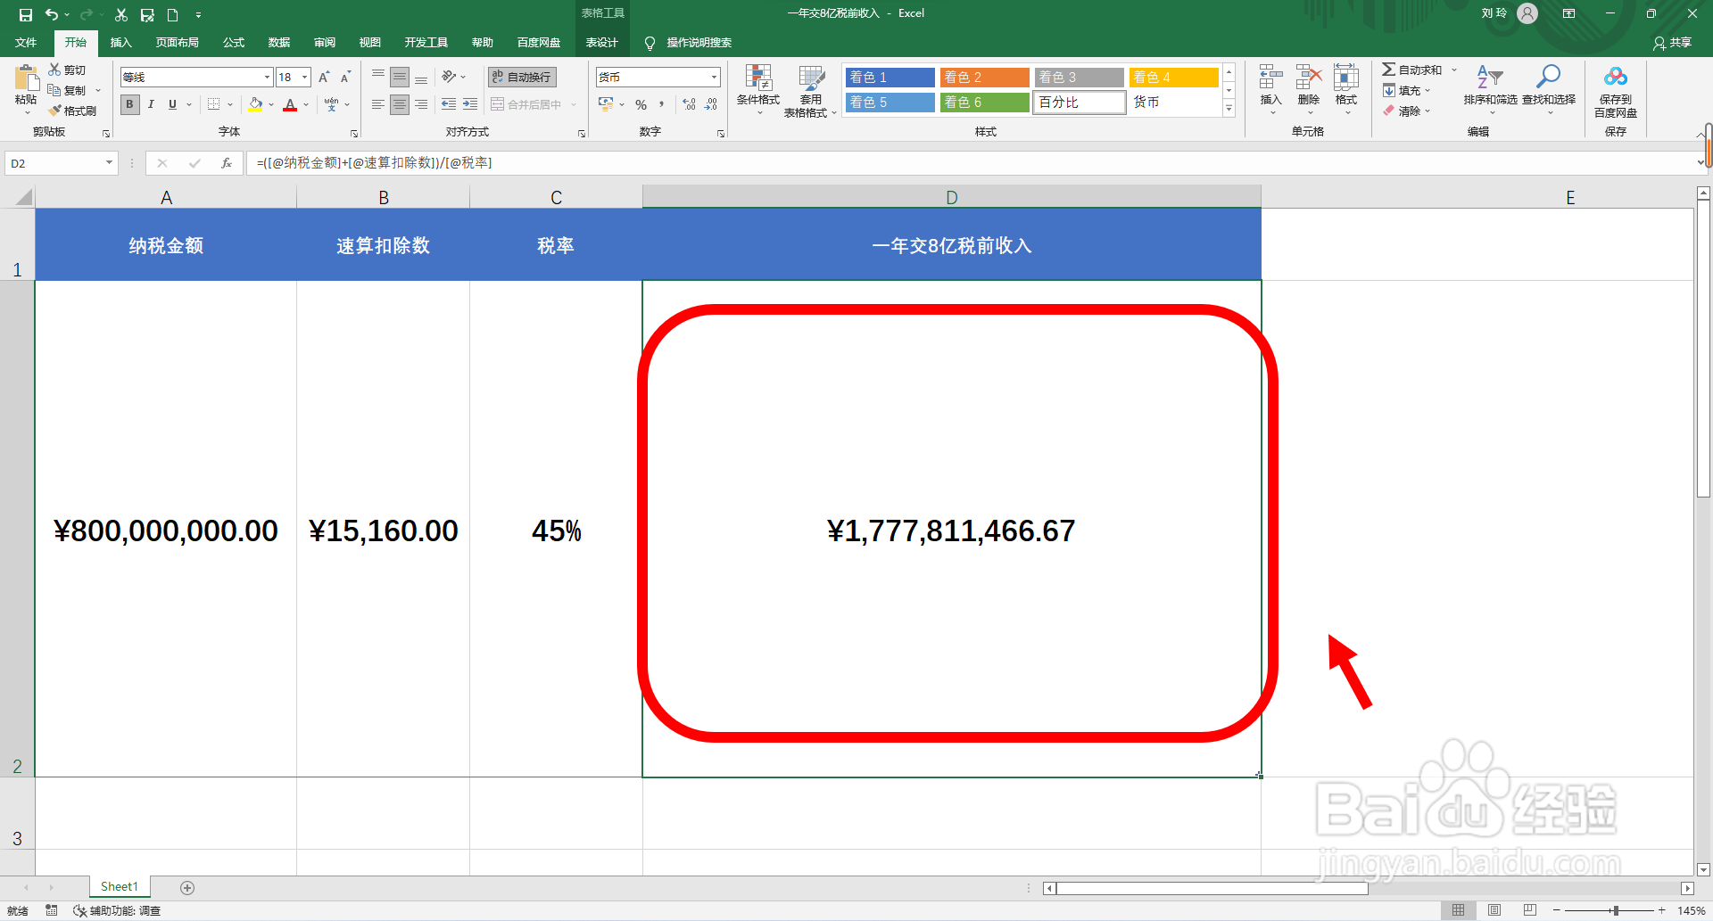This screenshot has height=921, width=1713.
Task: Switch to the Formulas (公式) tab
Action: click(234, 43)
